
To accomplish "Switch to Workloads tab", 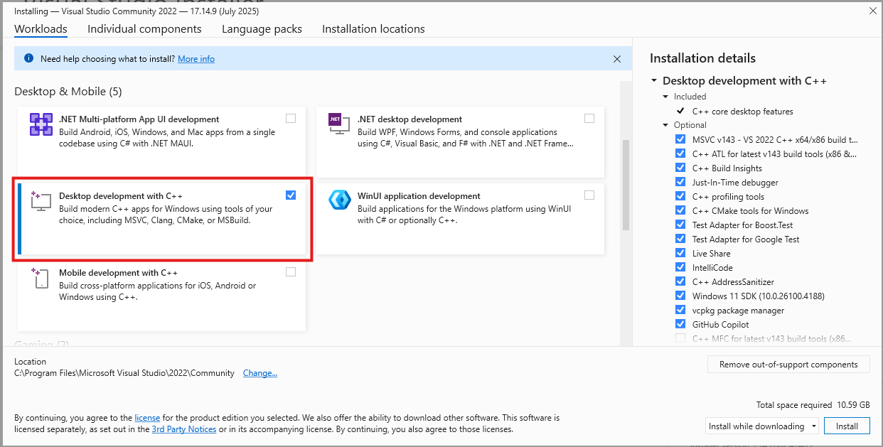I will pos(41,29).
